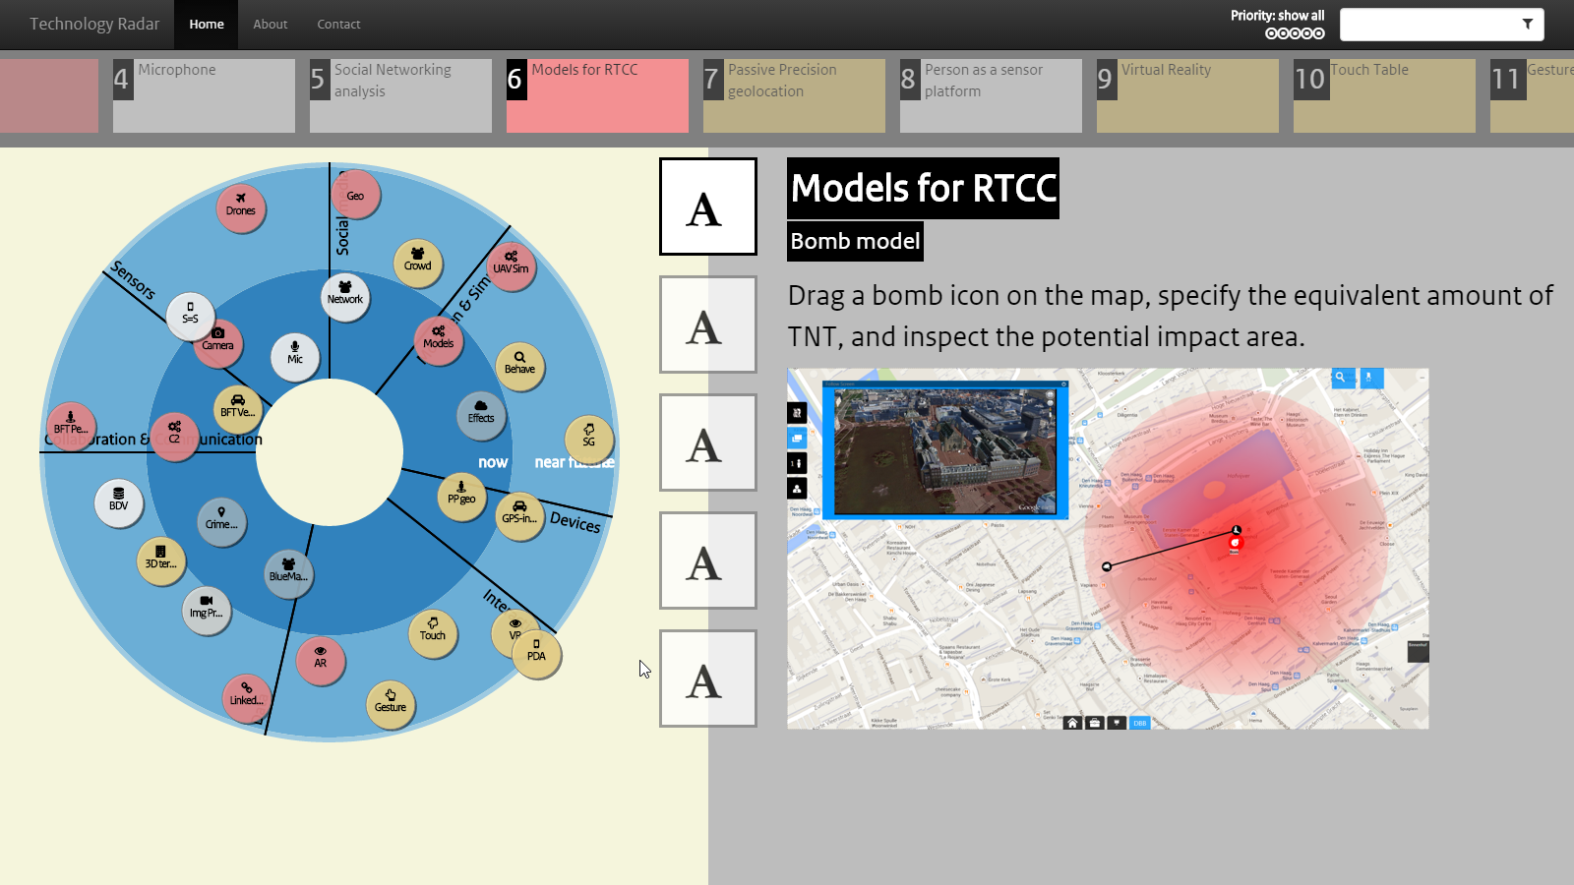Open the UAV Sim radar bubble
Viewport: 1574px width, 885px height.
511,265
